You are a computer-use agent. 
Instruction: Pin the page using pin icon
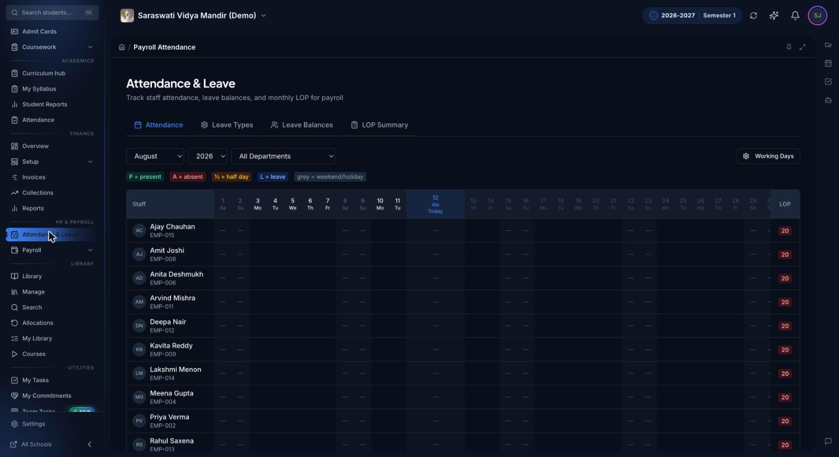click(789, 47)
